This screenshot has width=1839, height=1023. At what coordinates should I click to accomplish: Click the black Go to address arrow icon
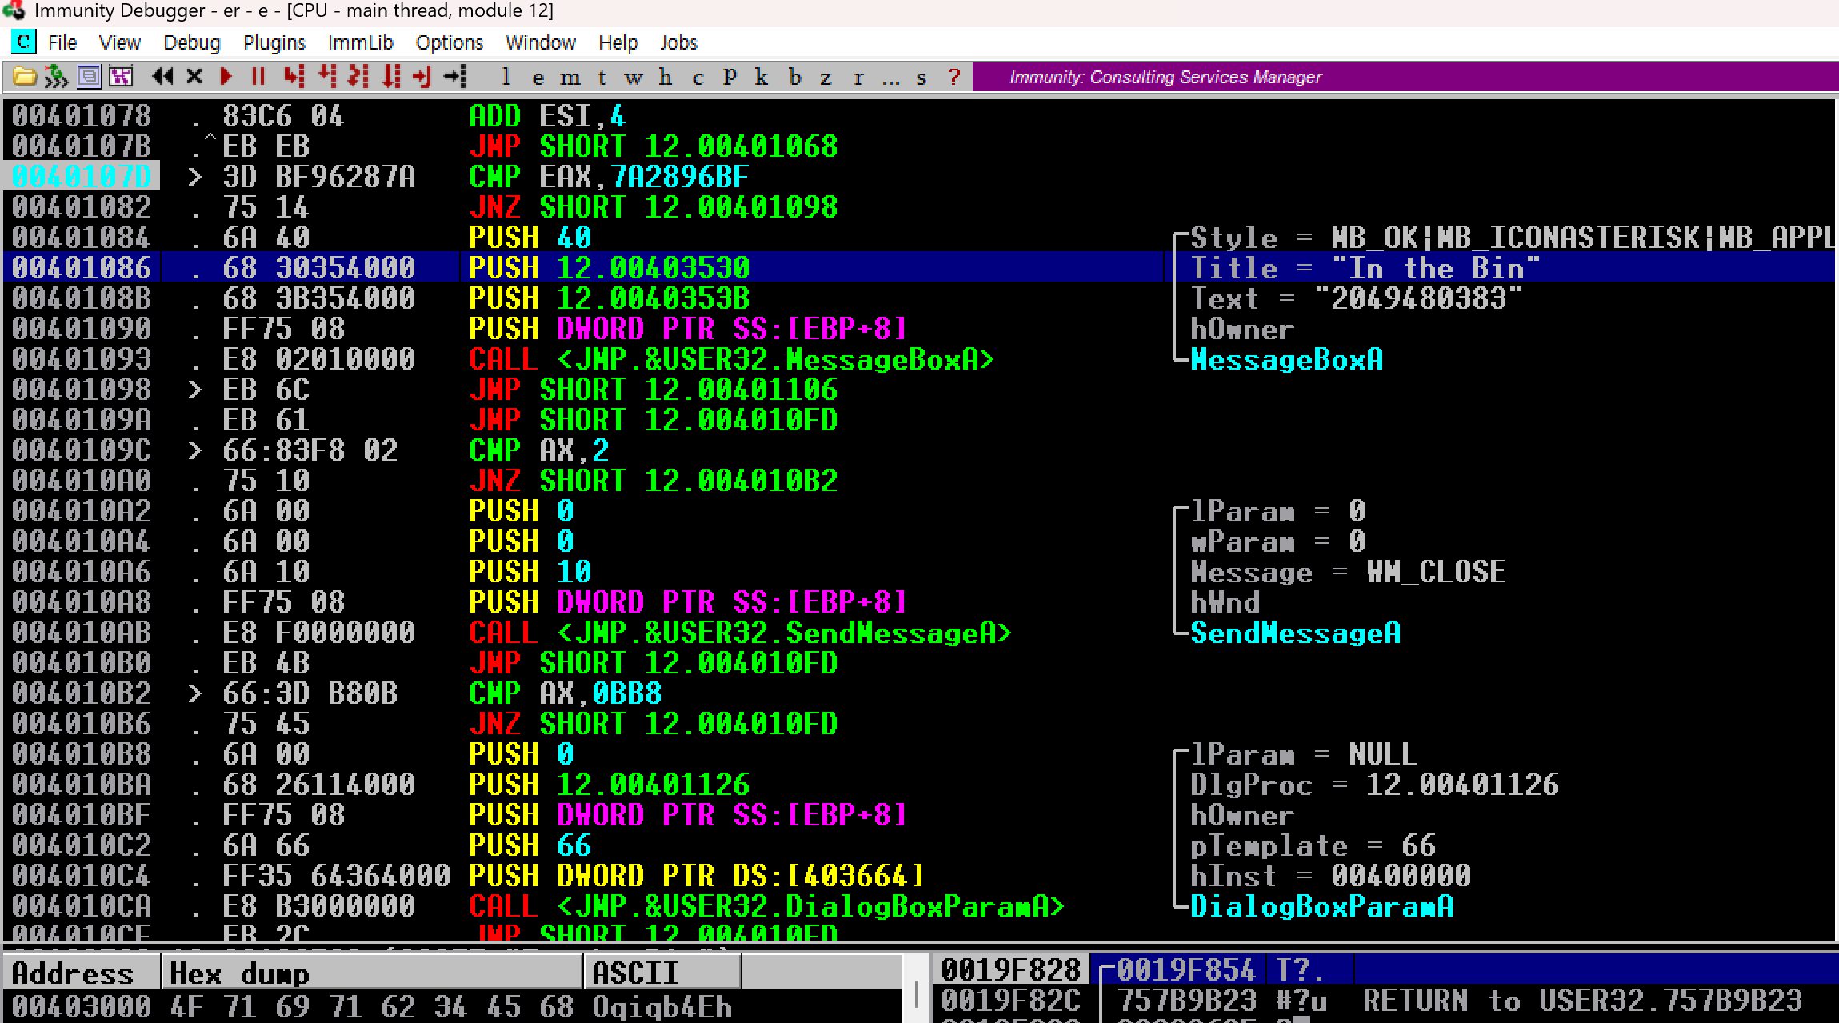pos(454,77)
